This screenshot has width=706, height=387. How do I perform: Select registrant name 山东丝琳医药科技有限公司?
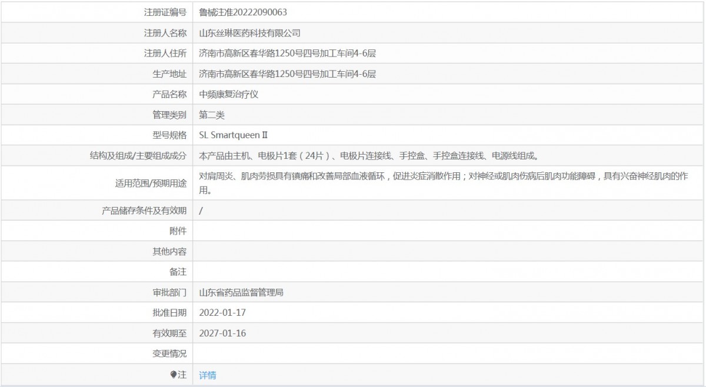point(250,33)
